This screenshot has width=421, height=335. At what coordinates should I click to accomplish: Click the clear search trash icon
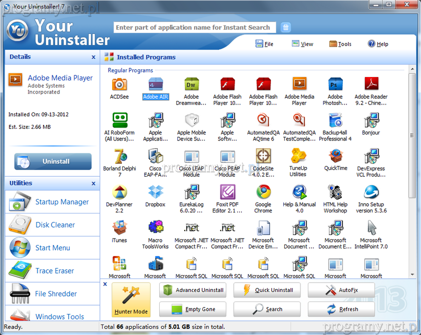285,27
